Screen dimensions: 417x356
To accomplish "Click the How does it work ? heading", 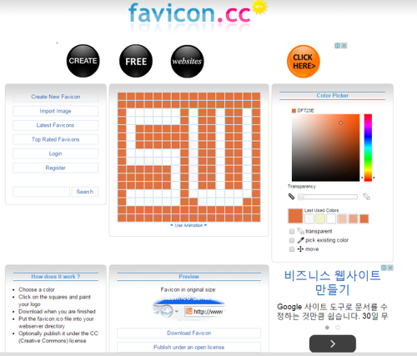I will point(56,277).
